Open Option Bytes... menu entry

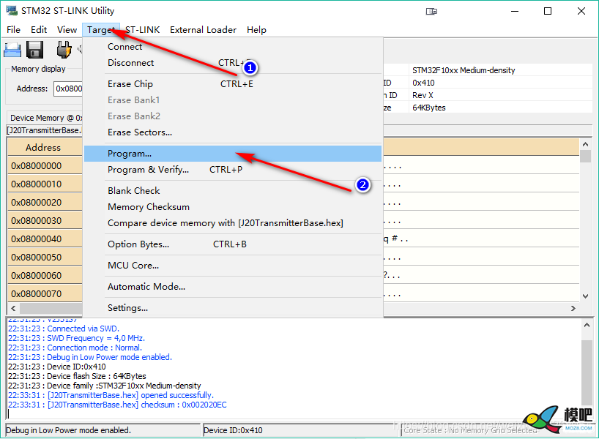pos(233,244)
